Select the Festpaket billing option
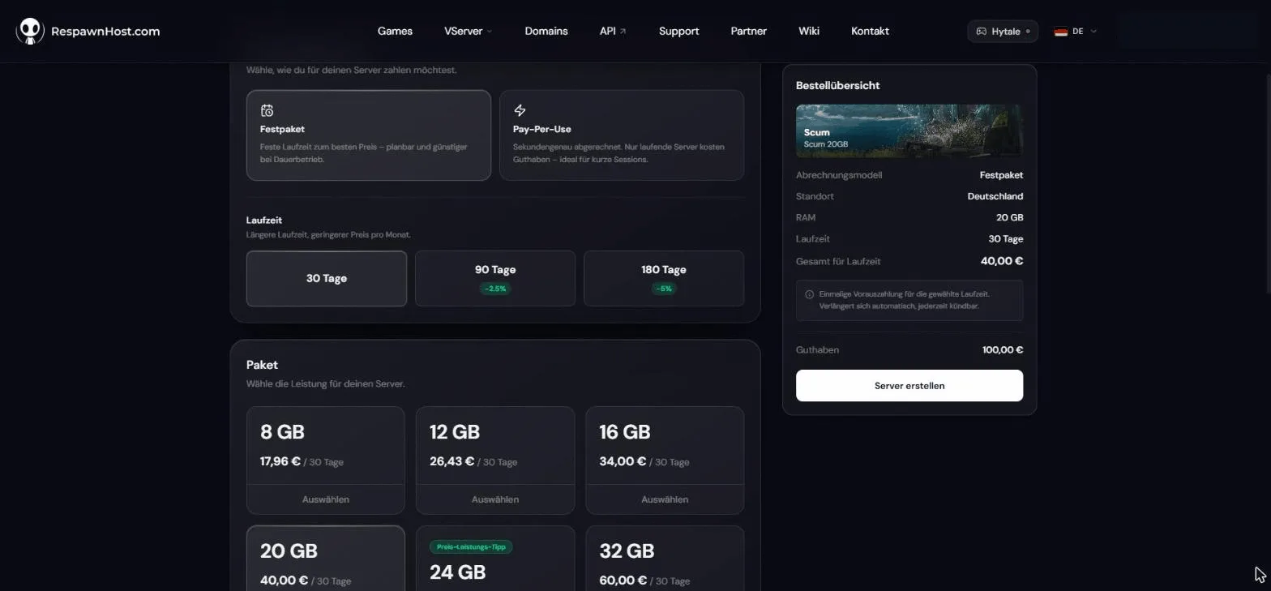Viewport: 1271px width, 591px height. tap(369, 135)
